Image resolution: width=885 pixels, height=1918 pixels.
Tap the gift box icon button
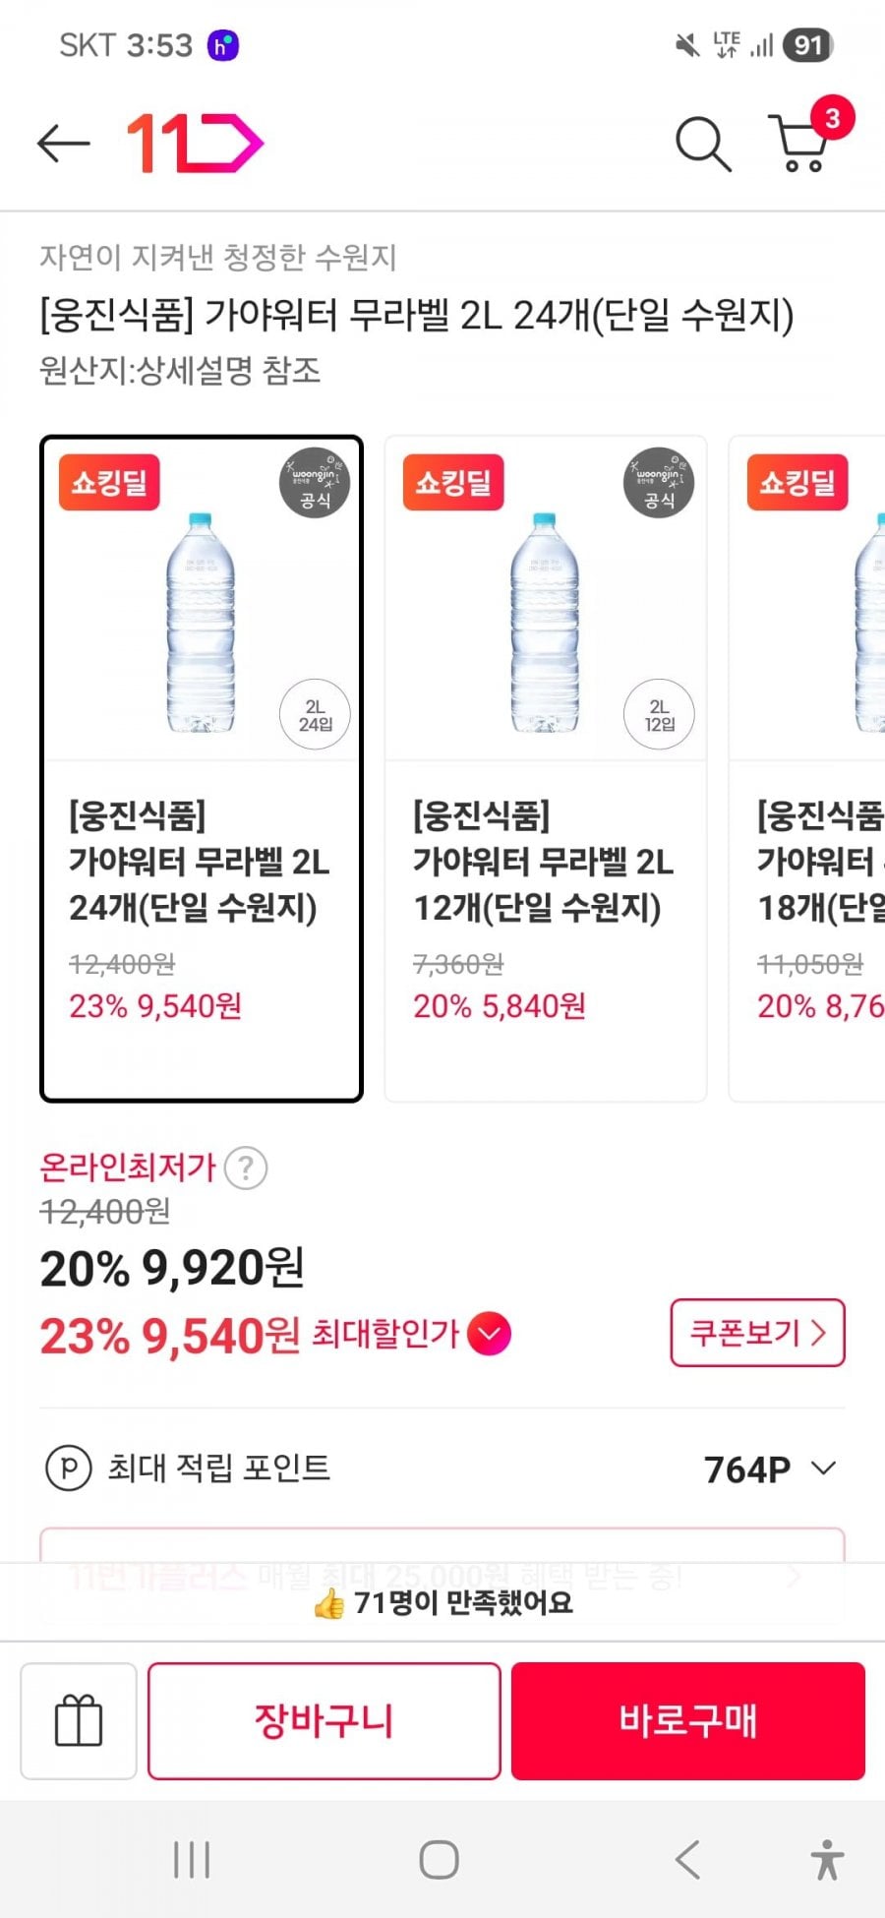[x=79, y=1720]
